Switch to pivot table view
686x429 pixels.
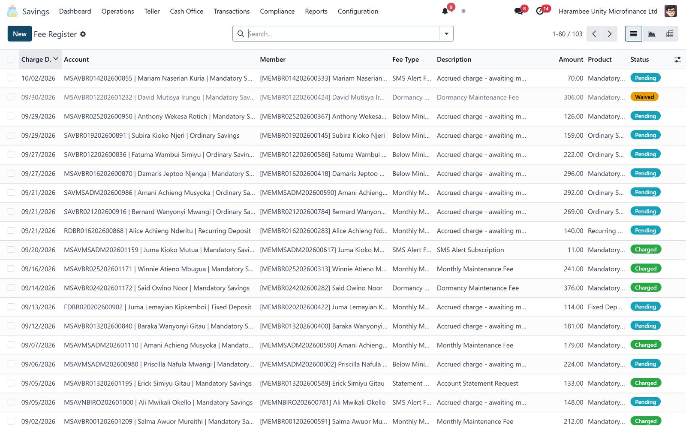pos(670,34)
